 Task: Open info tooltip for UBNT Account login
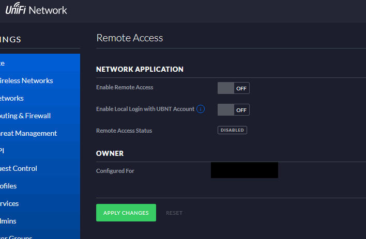pos(201,109)
